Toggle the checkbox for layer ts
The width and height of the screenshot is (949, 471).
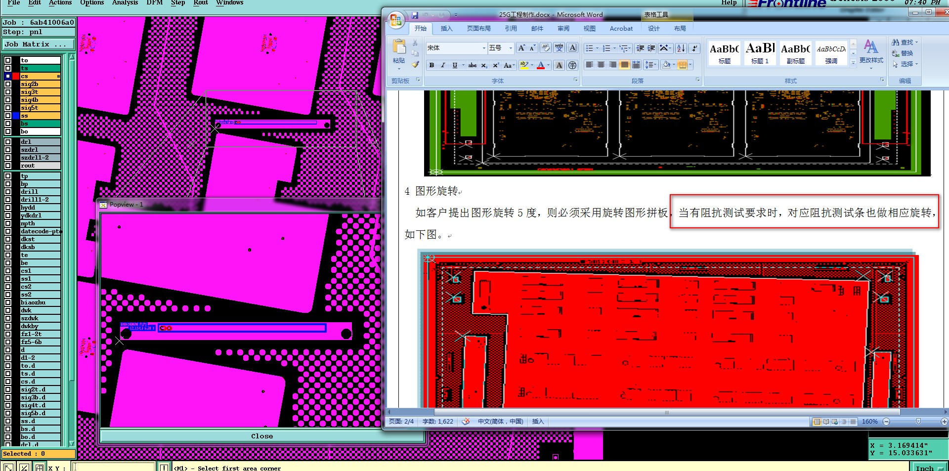(x=8, y=68)
